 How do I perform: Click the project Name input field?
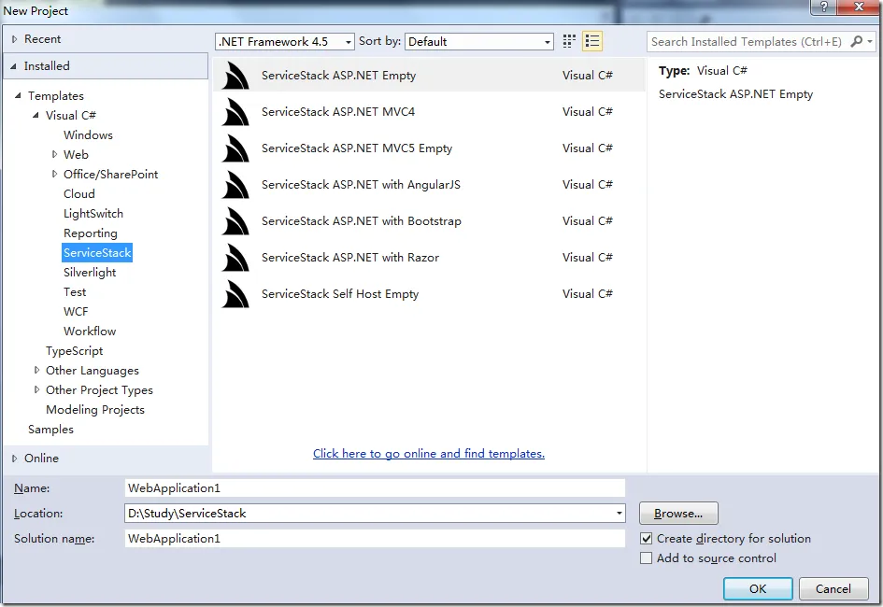coord(374,487)
